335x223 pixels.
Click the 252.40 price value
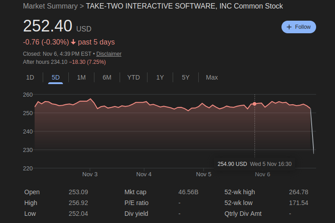[x=48, y=26]
